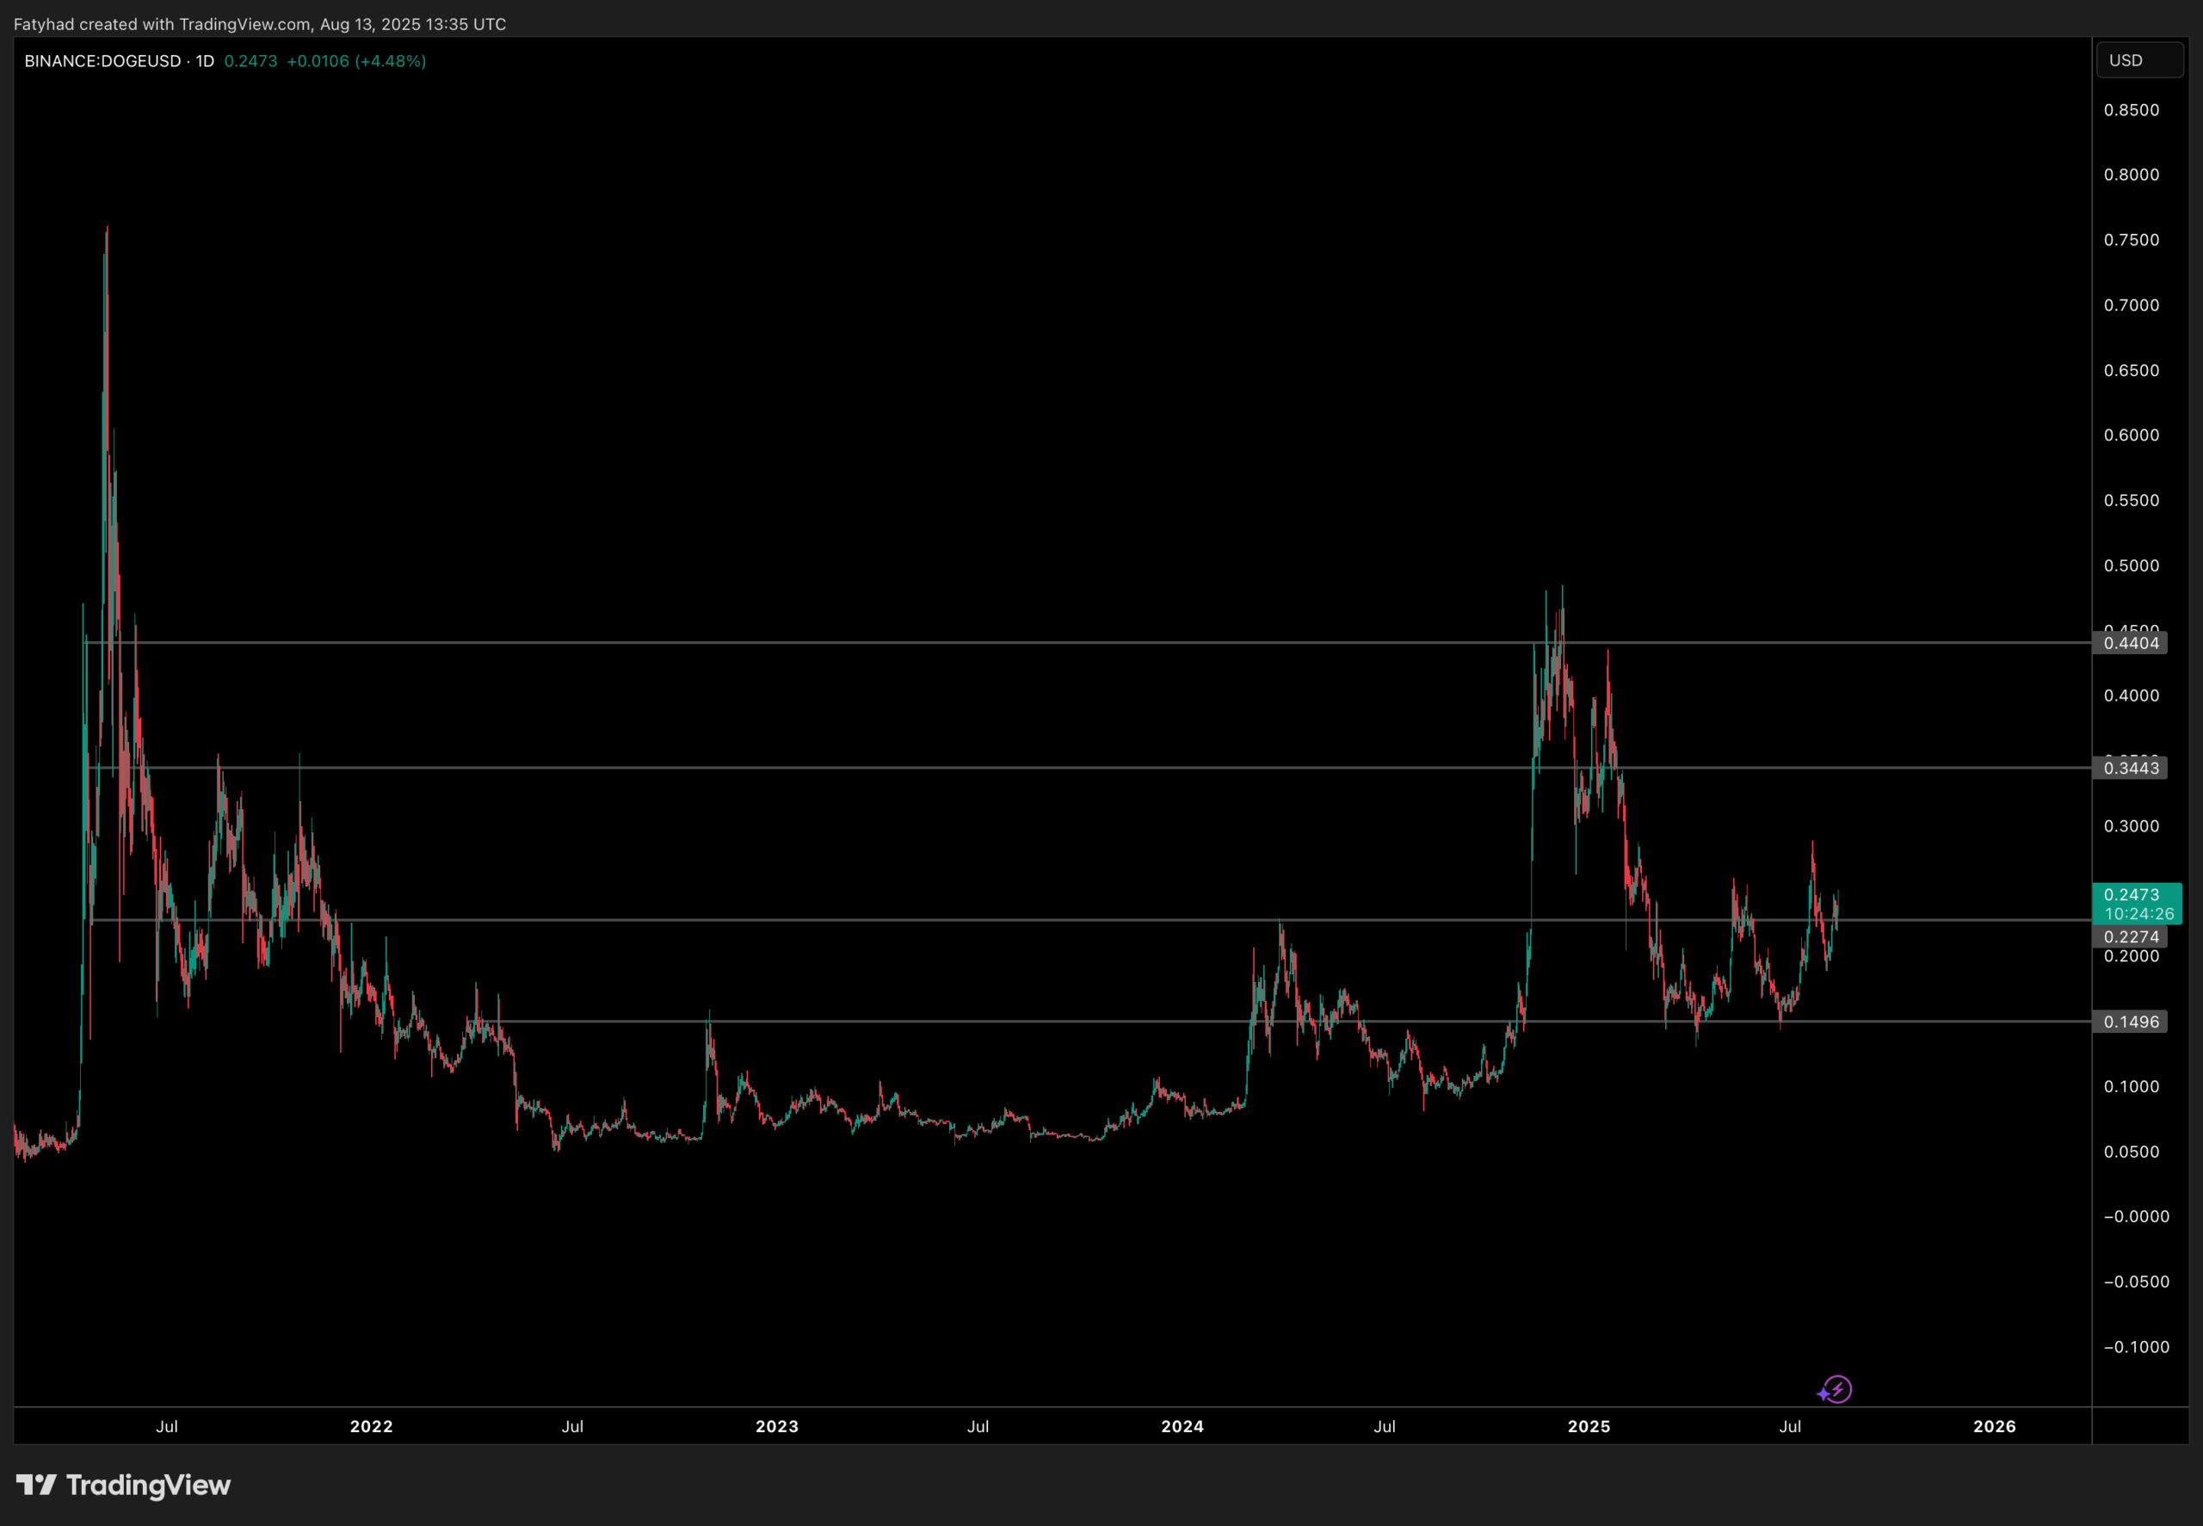Click the 0.4404 price label on scale
This screenshot has width=2203, height=1526.
(x=2132, y=643)
